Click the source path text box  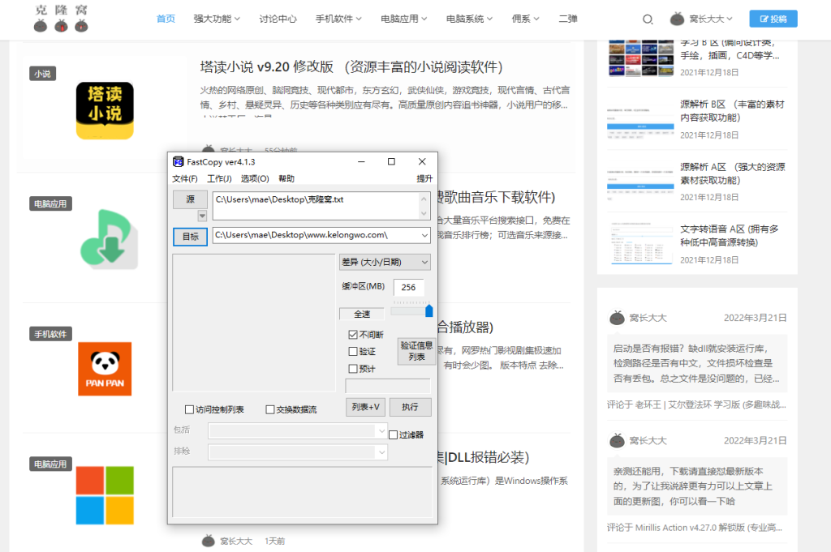pyautogui.click(x=316, y=206)
